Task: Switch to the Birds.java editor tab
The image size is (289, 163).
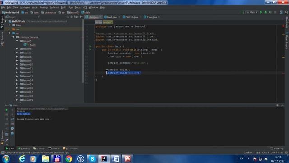Action: (x=112, y=17)
